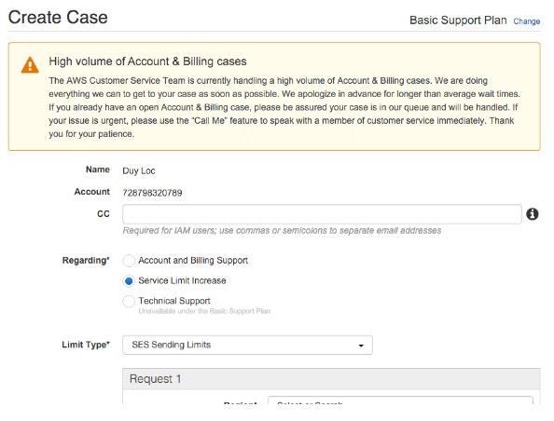Select the Service Limit Increase radio option
This screenshot has height=421, width=554.
click(129, 281)
